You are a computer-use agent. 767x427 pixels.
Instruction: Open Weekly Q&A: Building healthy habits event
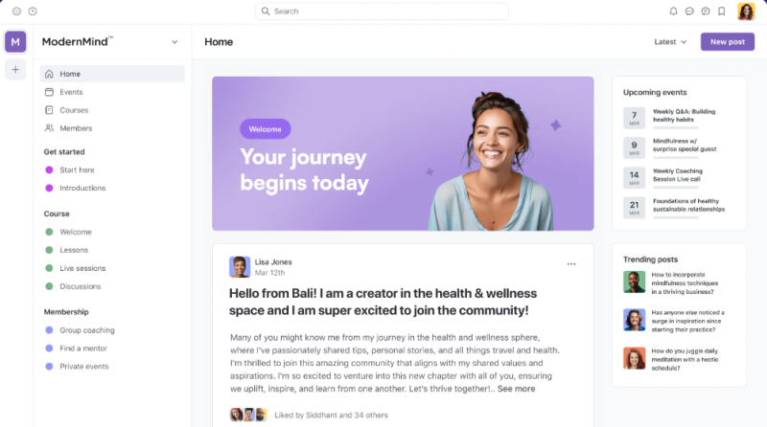(684, 116)
